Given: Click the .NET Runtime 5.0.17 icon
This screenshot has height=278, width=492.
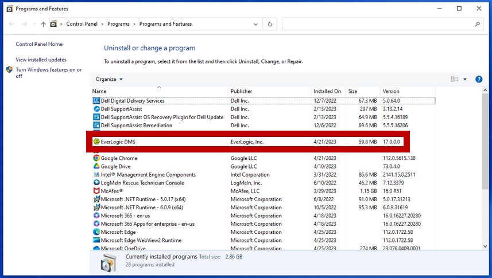Looking at the screenshot, I should pos(96,199).
